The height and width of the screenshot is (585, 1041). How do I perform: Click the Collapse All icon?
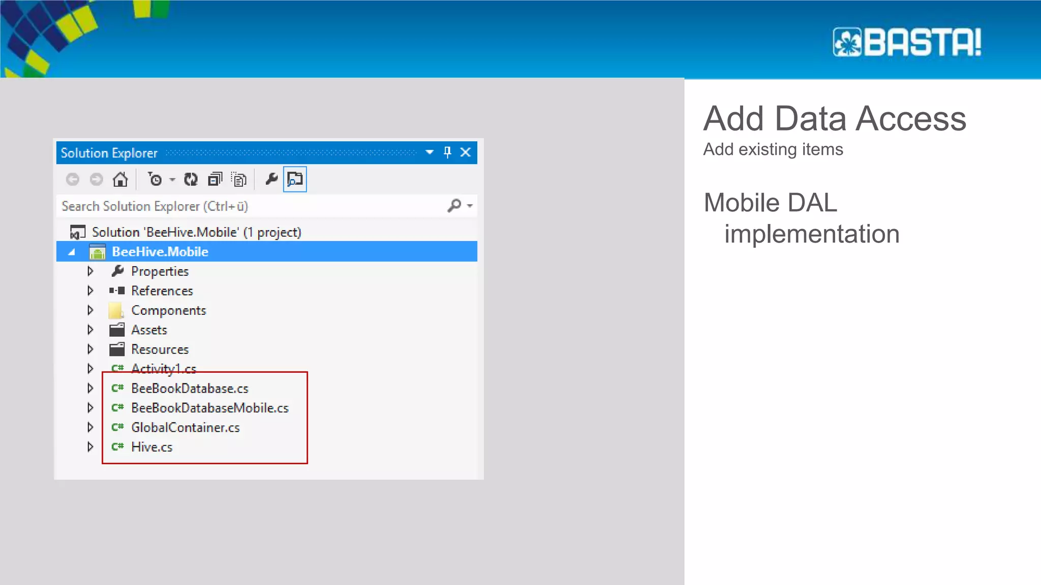[215, 179]
